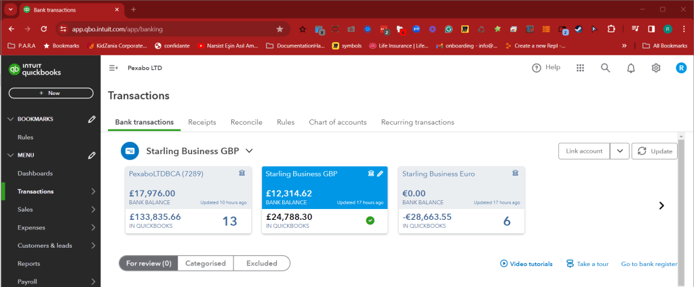Reload the page
694x287 pixels.
(x=44, y=29)
